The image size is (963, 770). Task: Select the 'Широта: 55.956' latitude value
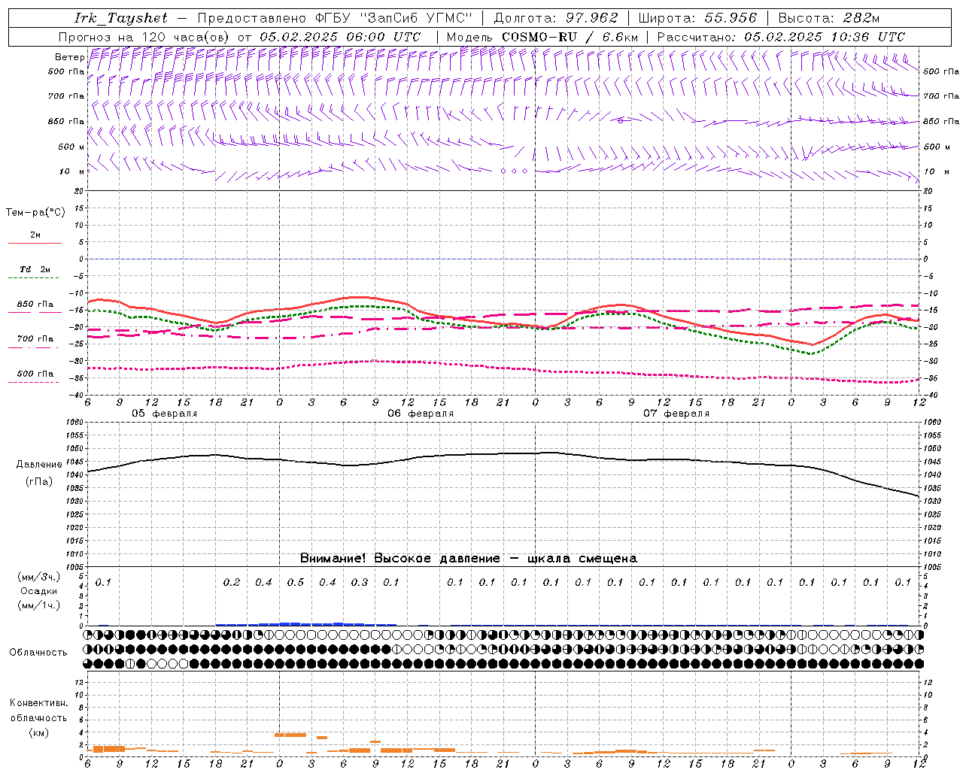pyautogui.click(x=697, y=18)
